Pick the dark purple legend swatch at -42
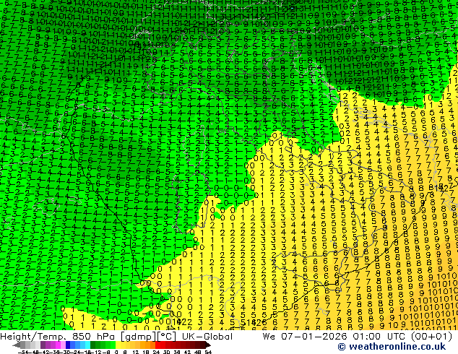 [43, 345]
